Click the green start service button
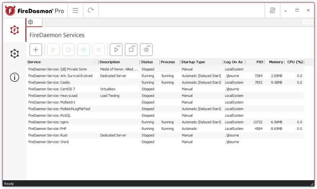317x189 pixels. [53, 50]
